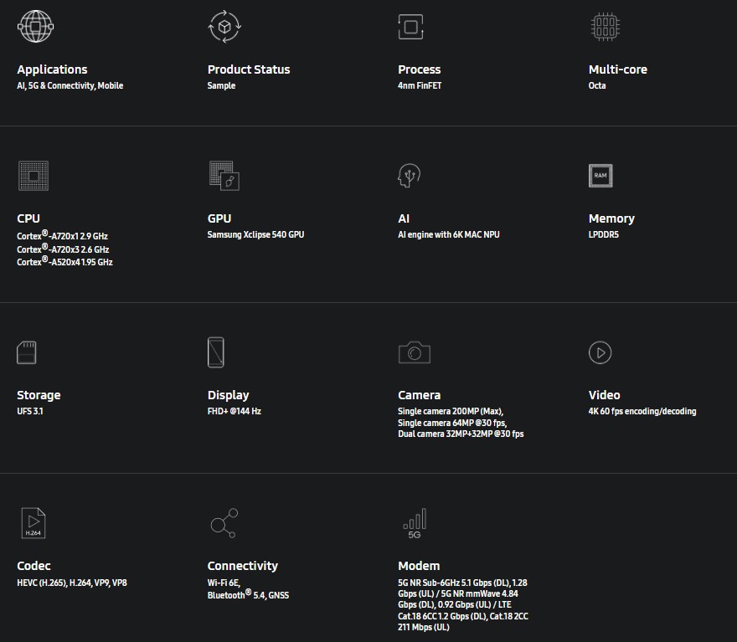Click the 5G Modem signal icon
Image resolution: width=737 pixels, height=642 pixels.
415,523
